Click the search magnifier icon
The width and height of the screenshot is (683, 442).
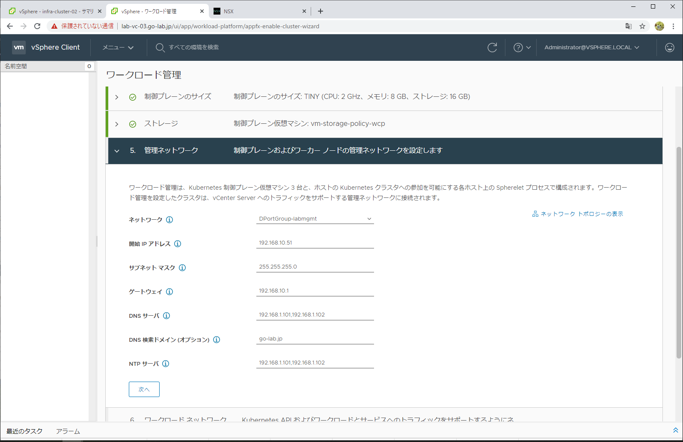click(160, 48)
